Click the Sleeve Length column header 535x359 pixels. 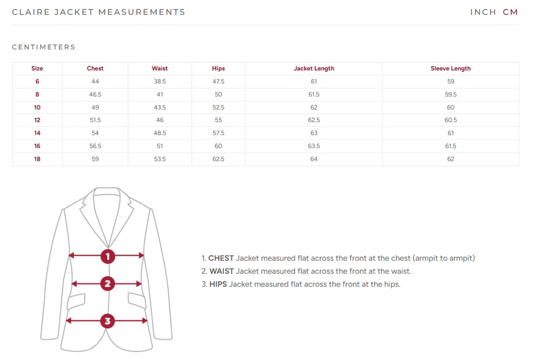point(450,68)
